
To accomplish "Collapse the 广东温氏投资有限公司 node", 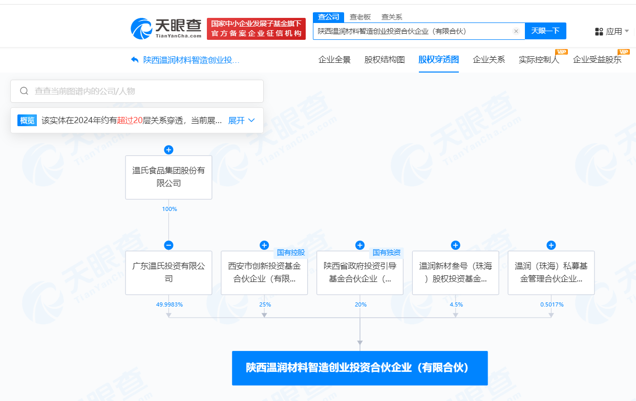I will tap(168, 245).
